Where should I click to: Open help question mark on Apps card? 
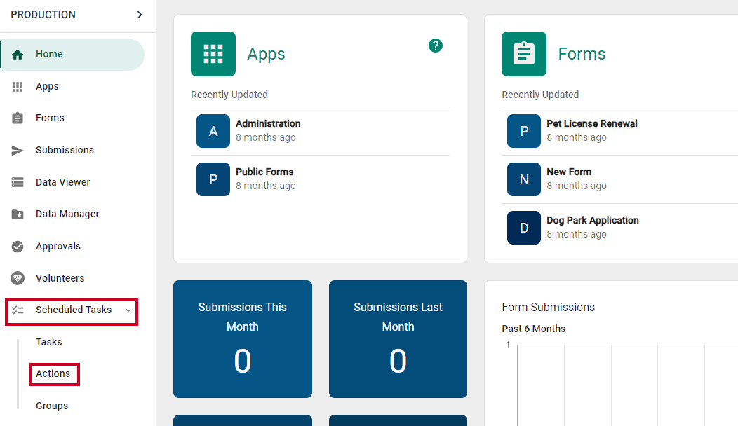436,46
